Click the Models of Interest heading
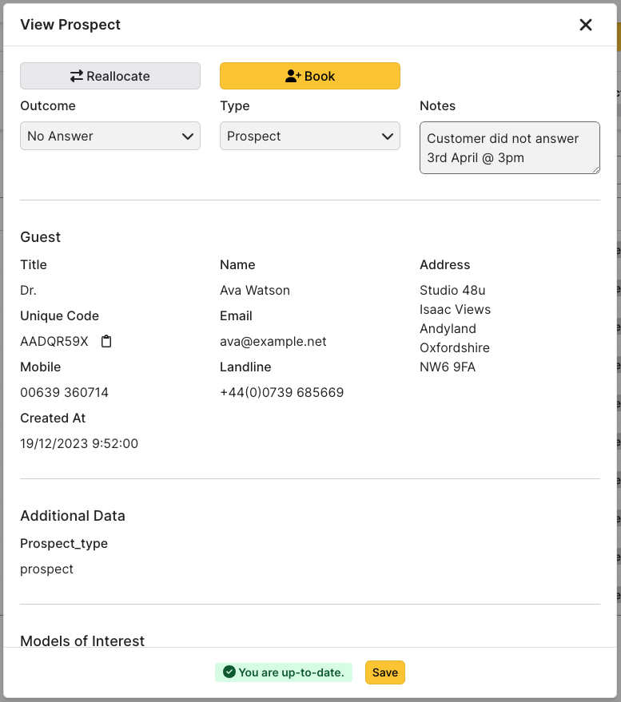The height and width of the screenshot is (702, 621). coord(82,641)
